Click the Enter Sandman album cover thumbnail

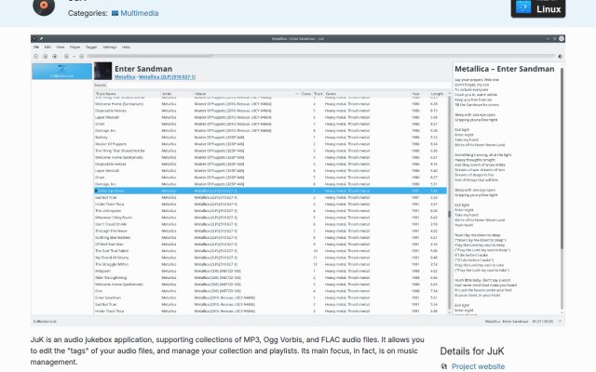click(x=103, y=71)
